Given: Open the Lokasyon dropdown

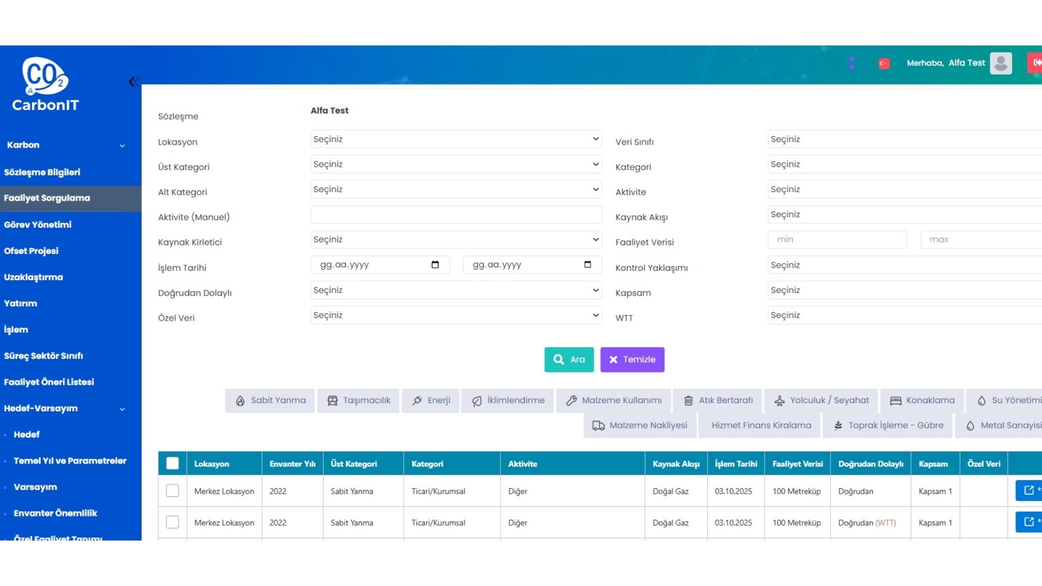Looking at the screenshot, I should [456, 139].
